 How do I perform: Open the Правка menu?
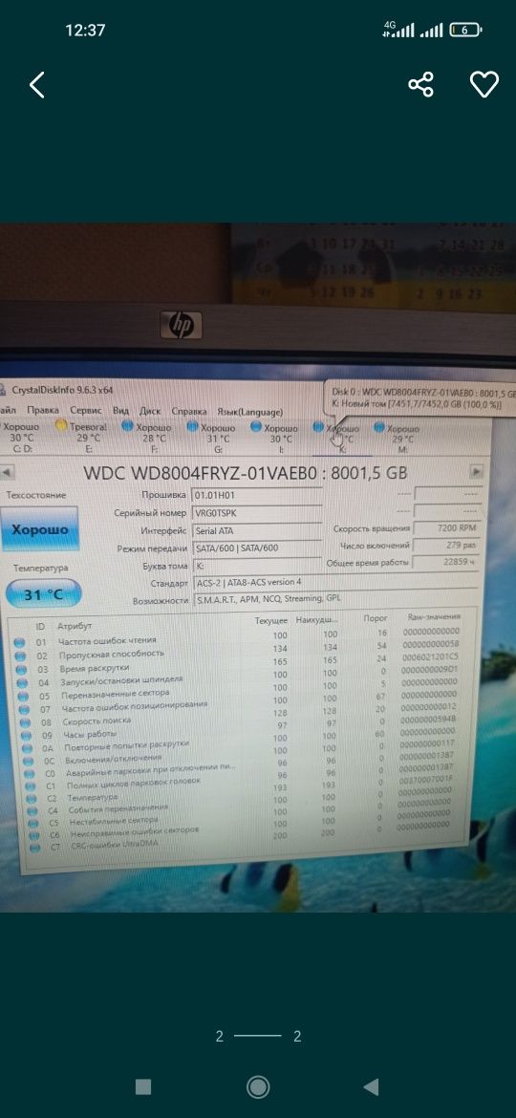tap(43, 411)
